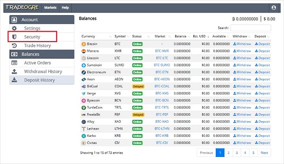Click Deposit for Civitas
Image resolution: width=284 pixels, height=164 pixels.
pos(262,143)
